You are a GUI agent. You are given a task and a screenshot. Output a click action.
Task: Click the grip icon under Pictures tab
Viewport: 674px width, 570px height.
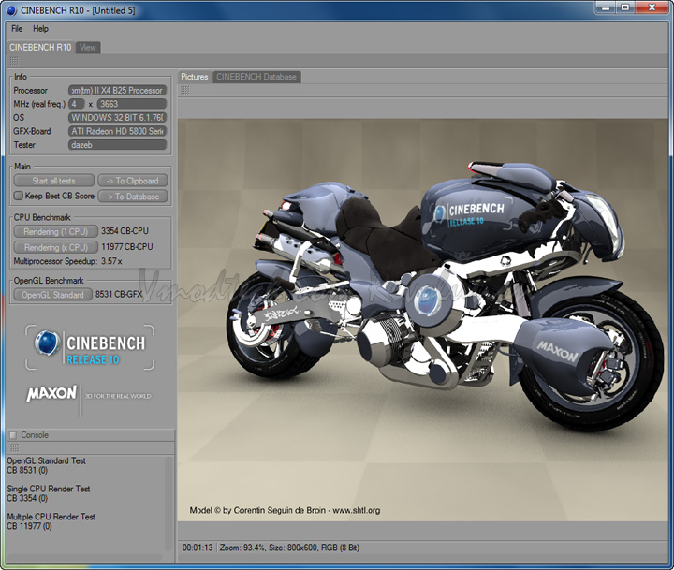coord(184,90)
